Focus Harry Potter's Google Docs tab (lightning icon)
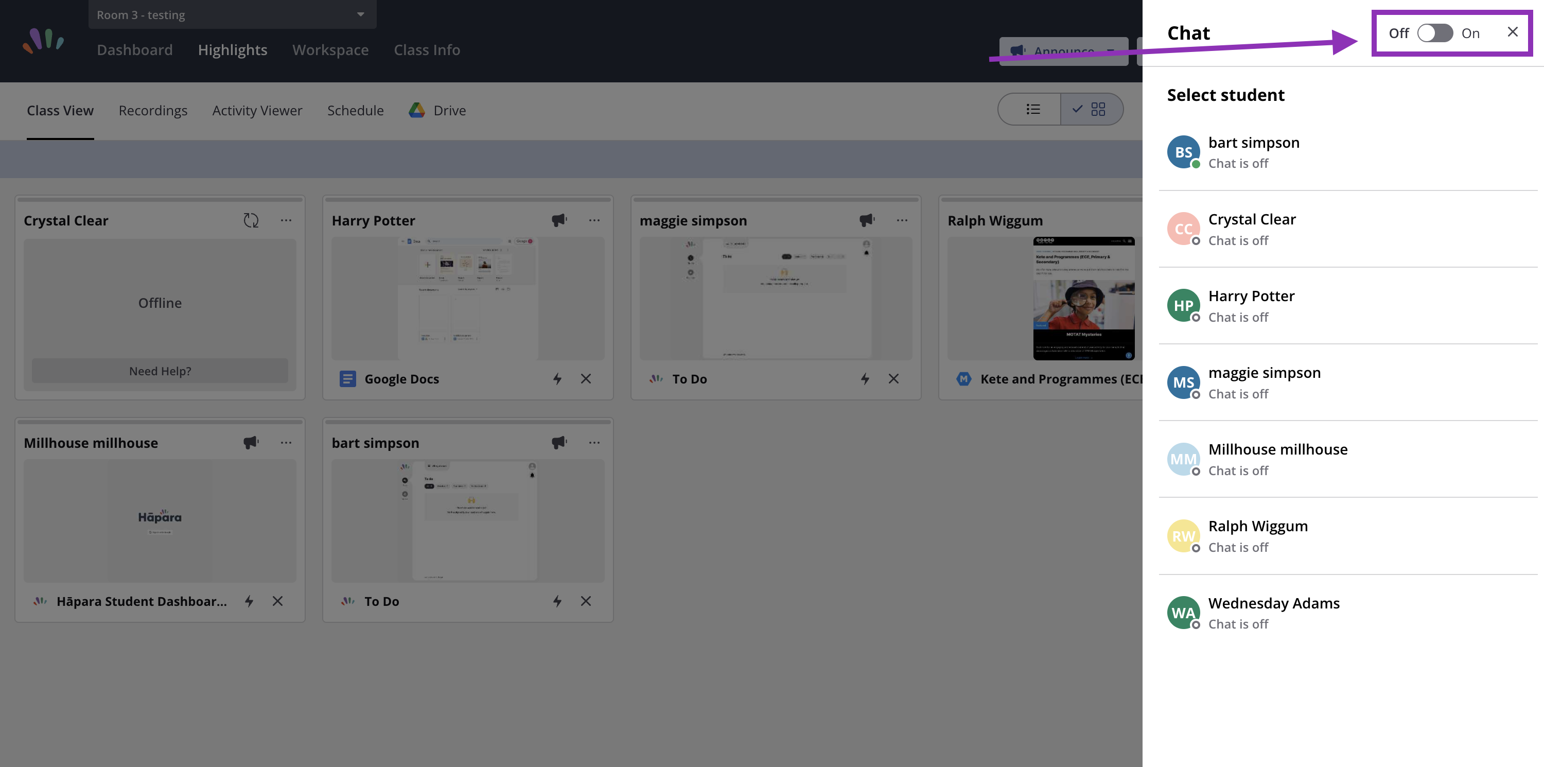1544x767 pixels. [557, 379]
